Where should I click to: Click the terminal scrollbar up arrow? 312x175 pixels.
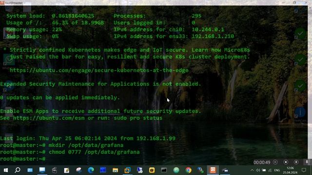point(310,8)
